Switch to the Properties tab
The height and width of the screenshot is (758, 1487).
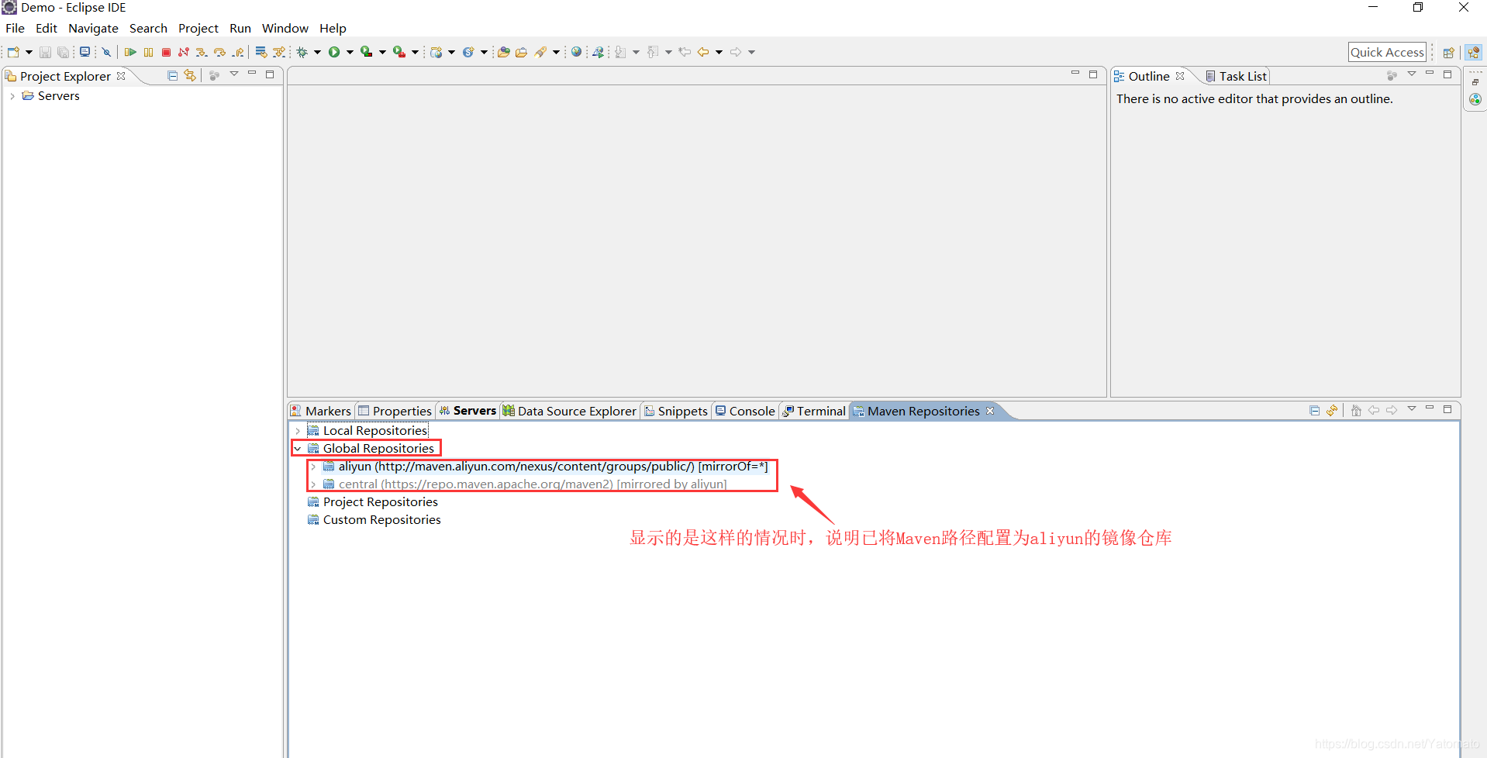pyautogui.click(x=395, y=411)
